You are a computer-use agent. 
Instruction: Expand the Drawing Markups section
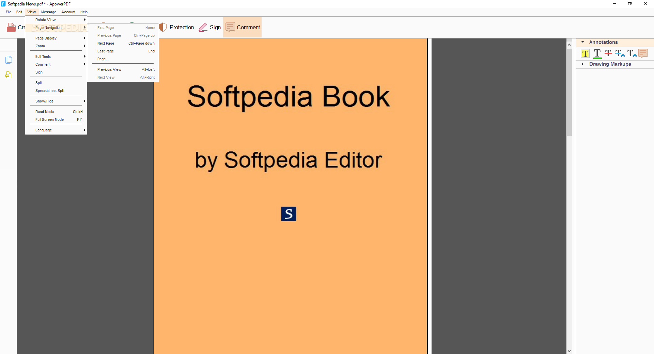[582, 64]
